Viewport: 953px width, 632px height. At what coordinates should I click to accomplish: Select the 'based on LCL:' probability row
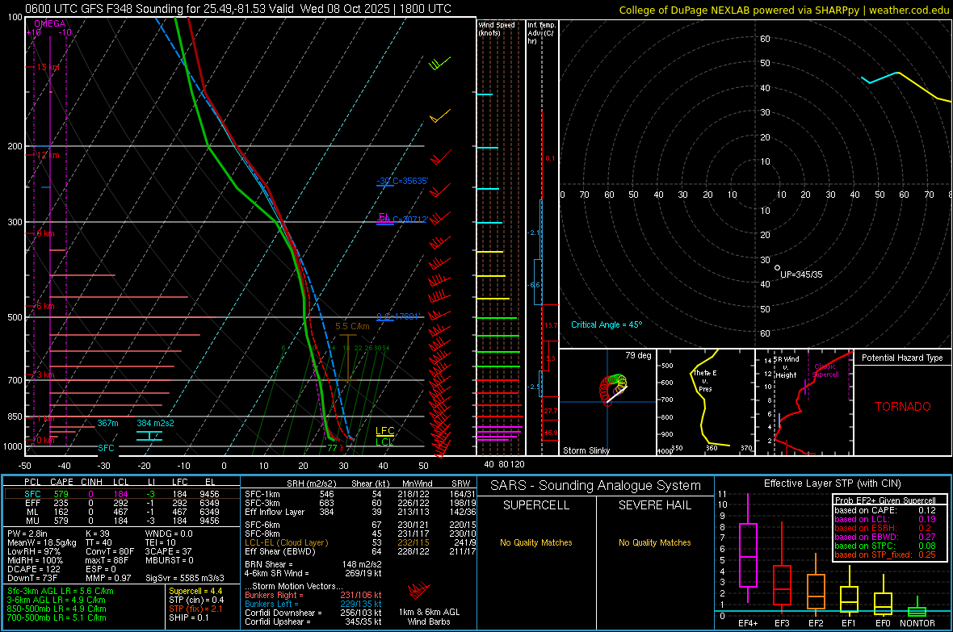pyautogui.click(x=885, y=519)
